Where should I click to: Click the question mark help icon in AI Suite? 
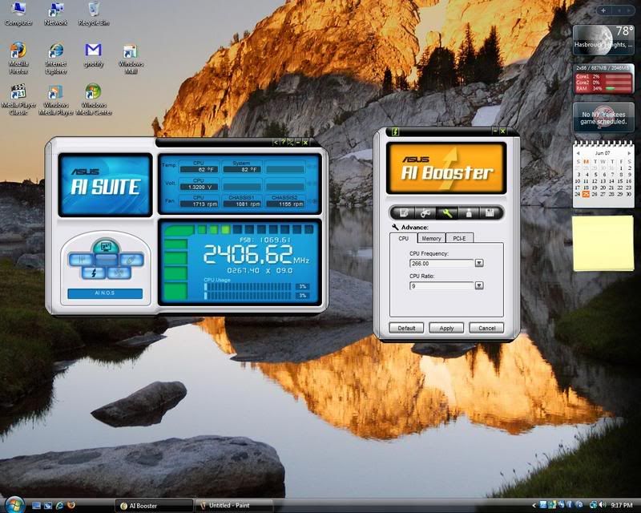coord(283,143)
